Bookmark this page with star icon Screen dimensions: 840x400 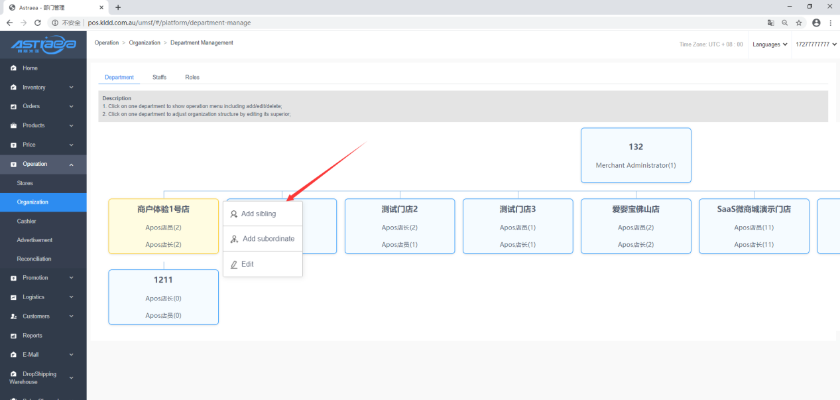(799, 23)
